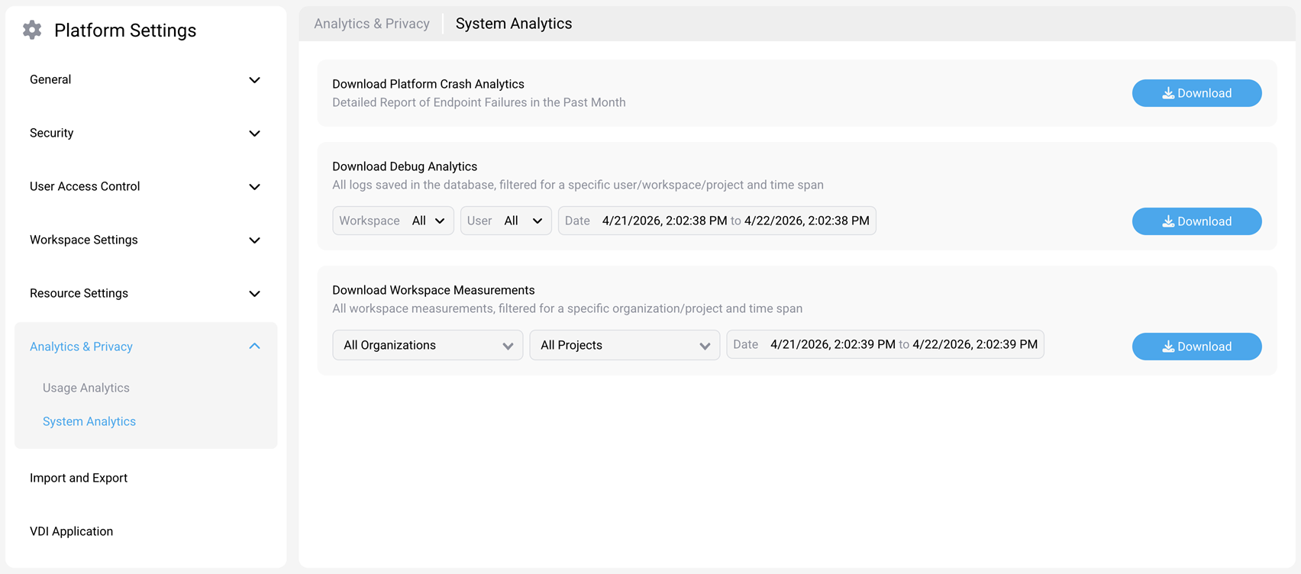Select System Analytics sidebar item
The width and height of the screenshot is (1301, 574).
89,421
